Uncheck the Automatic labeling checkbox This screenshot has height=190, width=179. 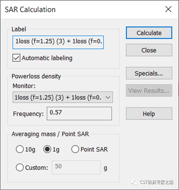[x=16, y=58]
